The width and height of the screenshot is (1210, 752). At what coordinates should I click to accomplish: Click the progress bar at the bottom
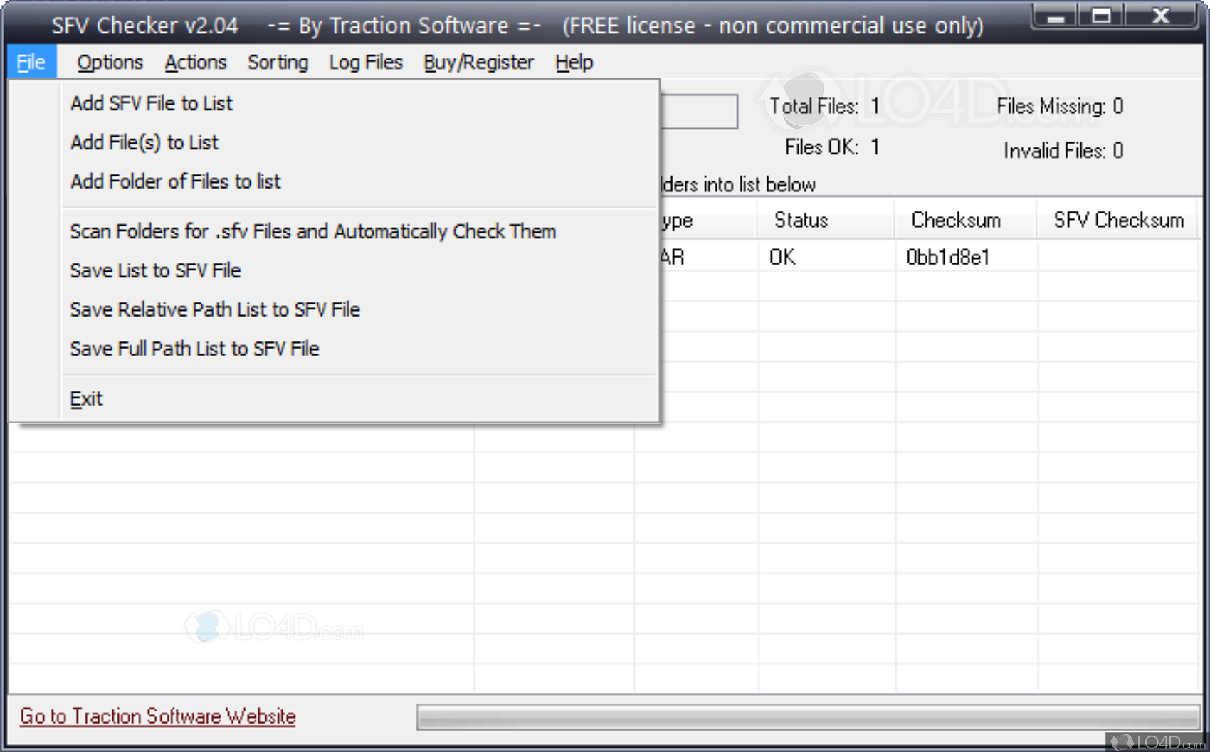point(809,717)
